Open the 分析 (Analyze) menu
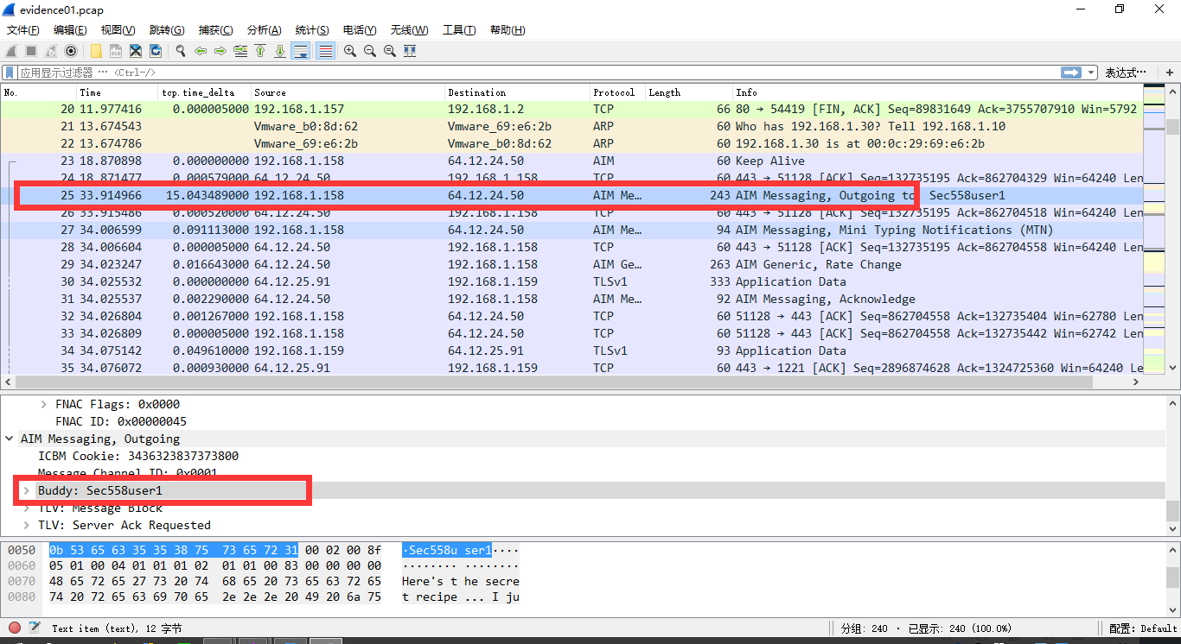 [x=265, y=30]
